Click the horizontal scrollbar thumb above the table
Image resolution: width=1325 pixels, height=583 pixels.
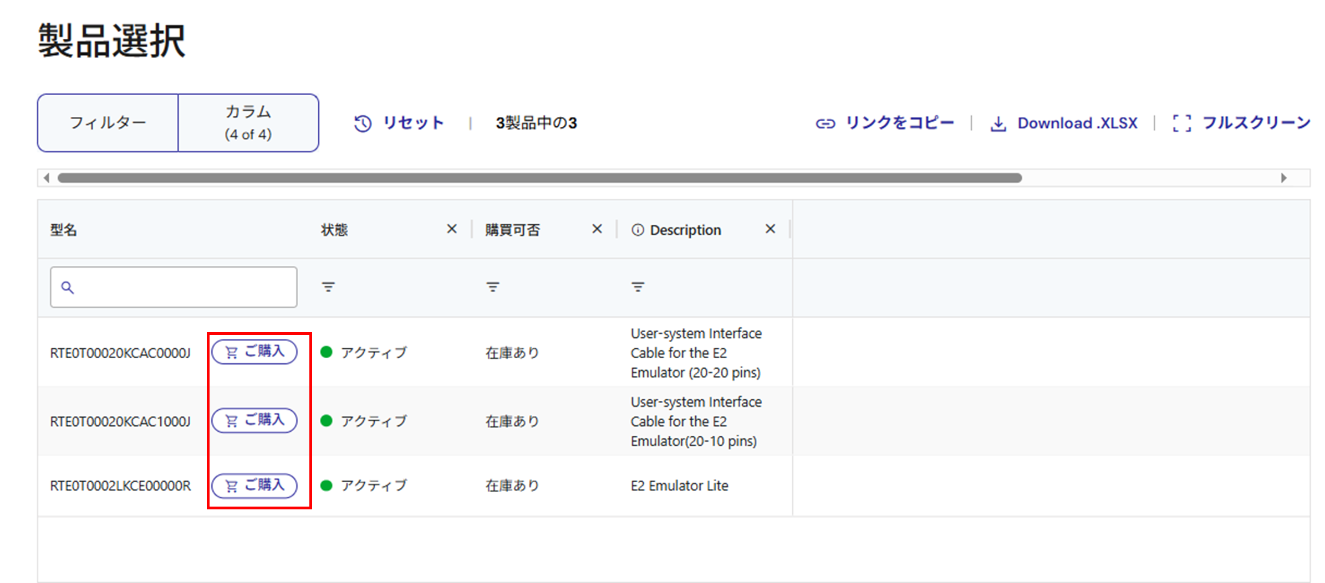point(539,178)
